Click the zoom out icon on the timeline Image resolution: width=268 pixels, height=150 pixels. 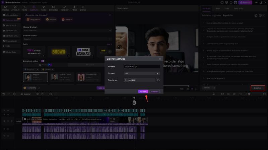246,94
